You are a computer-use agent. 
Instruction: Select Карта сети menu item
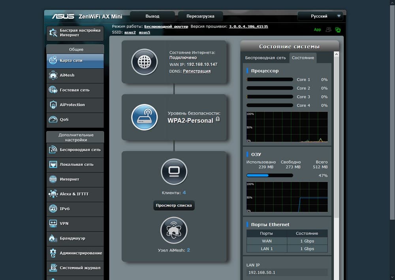[x=75, y=61]
